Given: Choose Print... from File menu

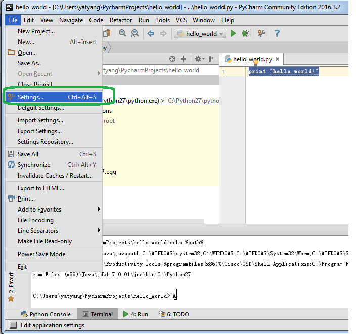Looking at the screenshot, I should click(x=54, y=198).
